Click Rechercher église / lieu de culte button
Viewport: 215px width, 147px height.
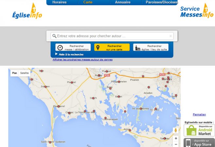(x=151, y=47)
